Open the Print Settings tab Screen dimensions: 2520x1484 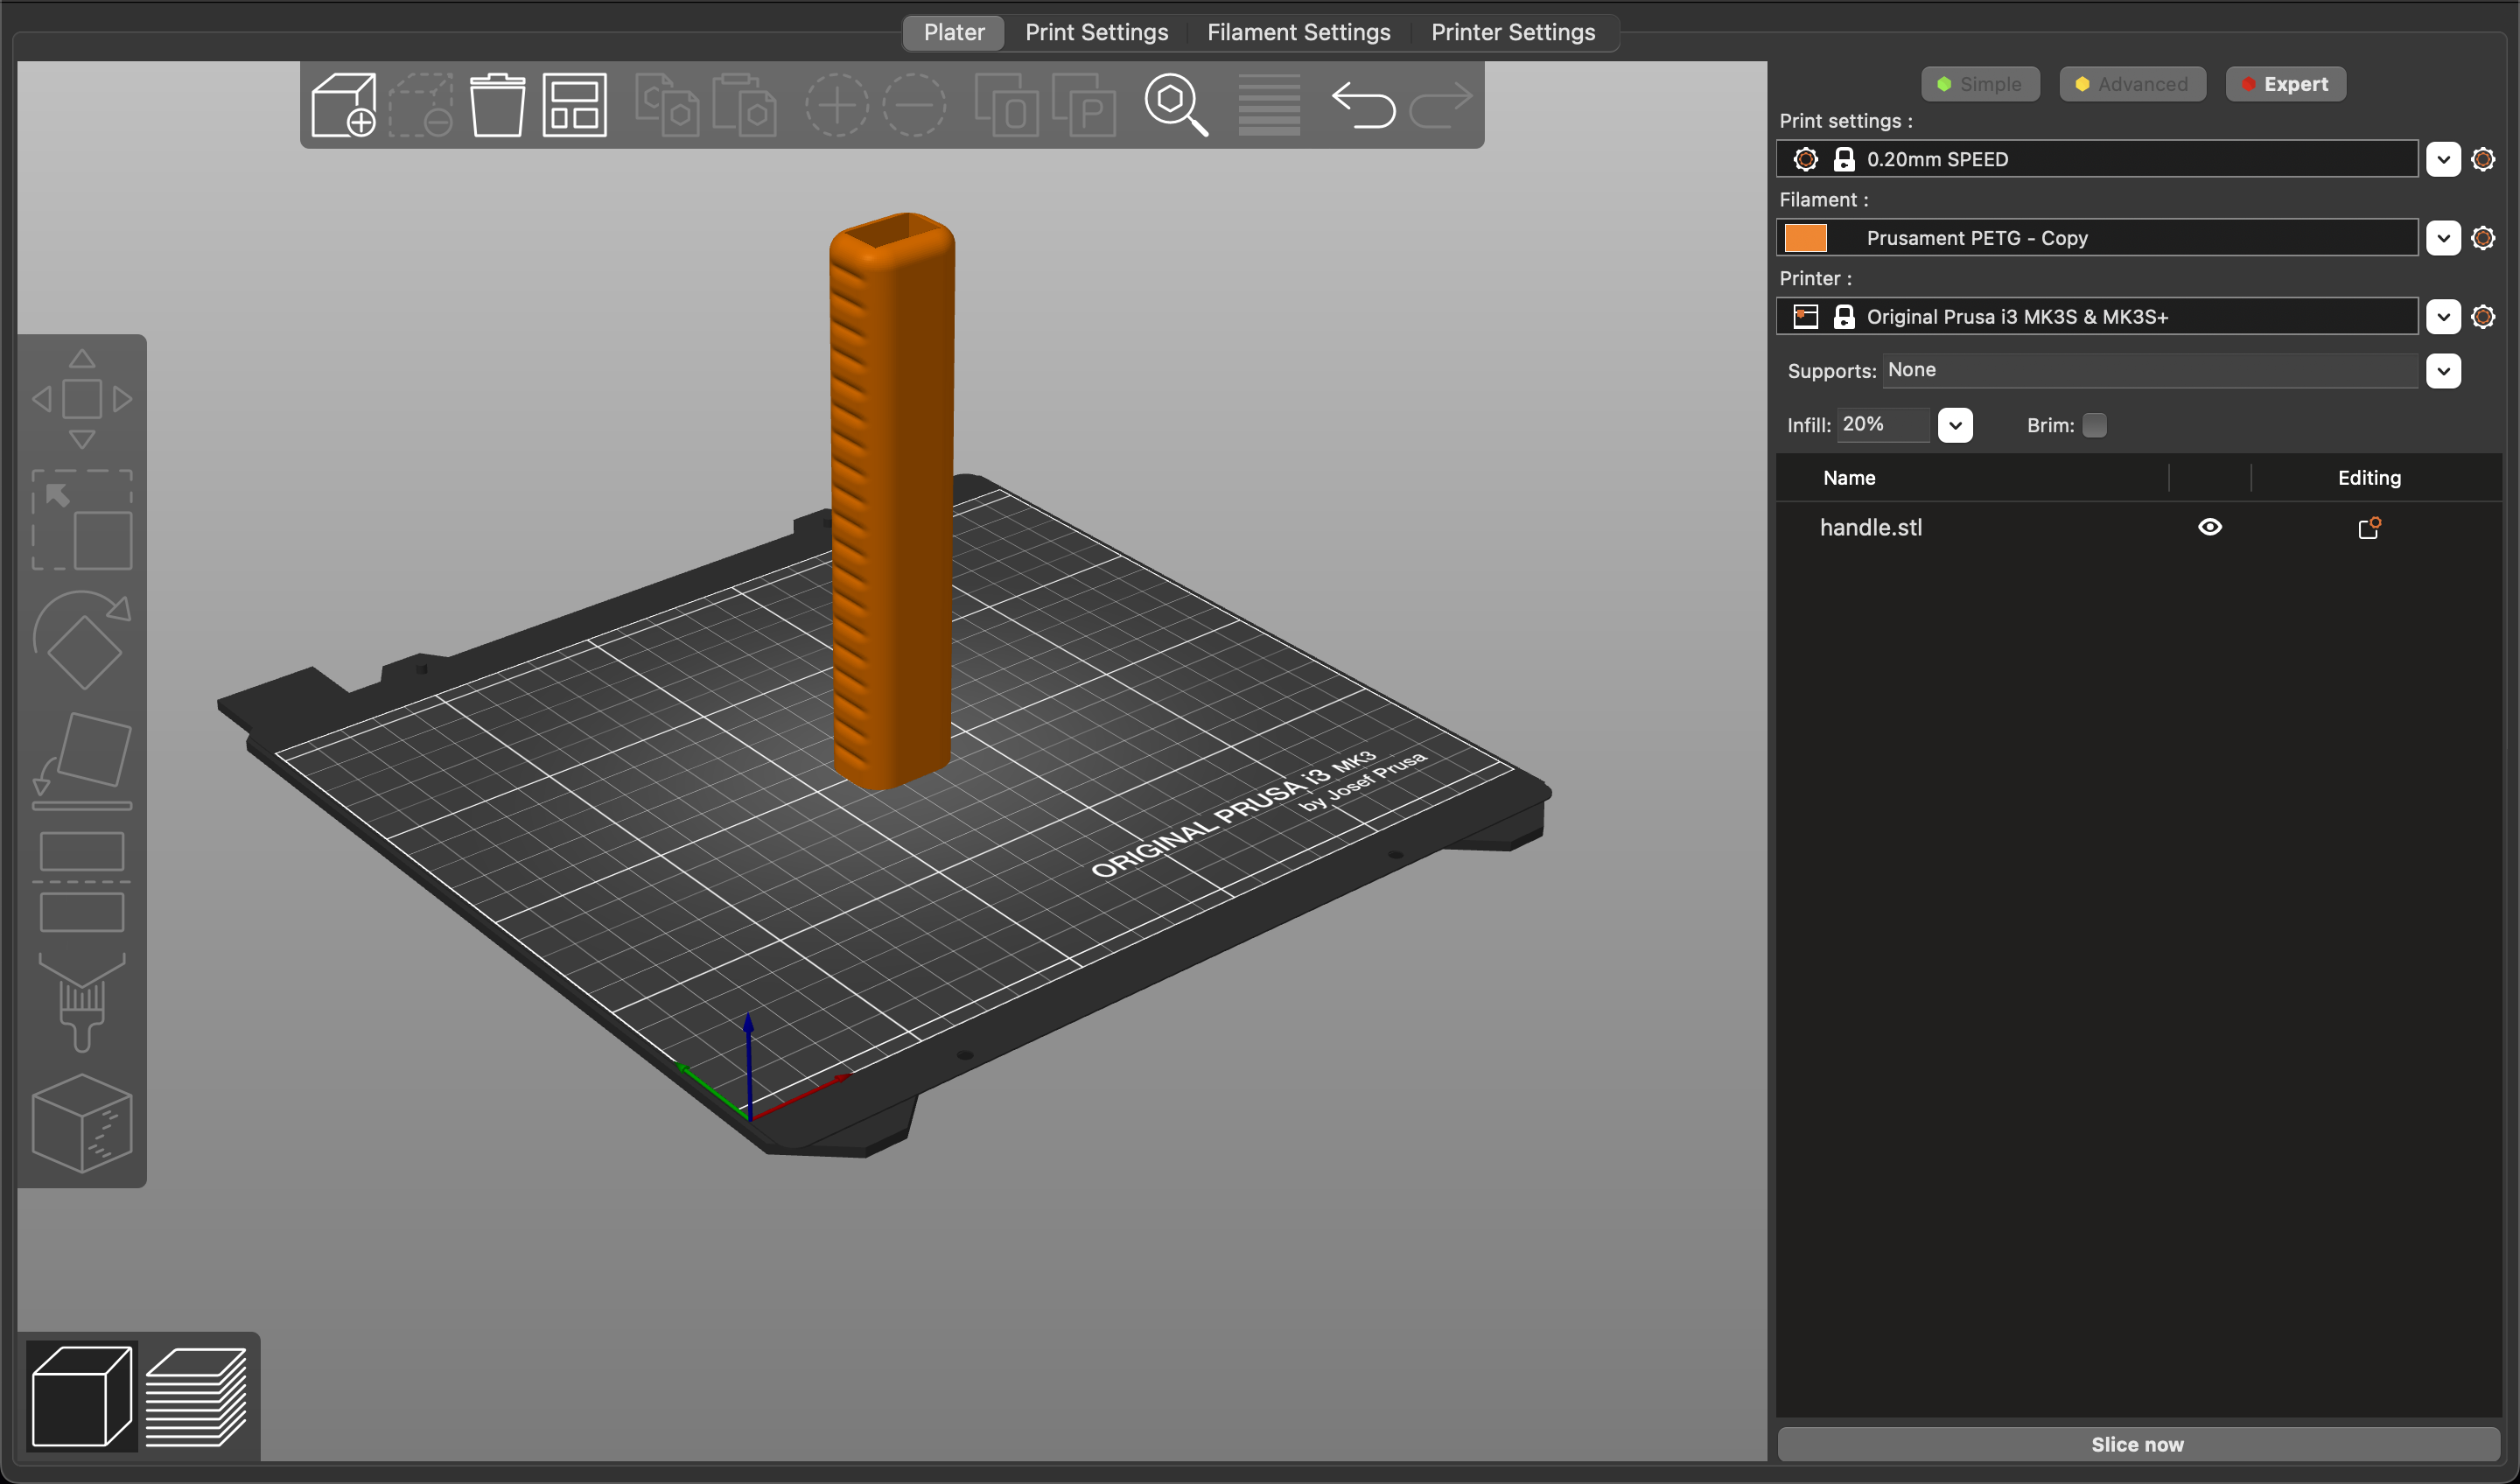(x=1096, y=32)
